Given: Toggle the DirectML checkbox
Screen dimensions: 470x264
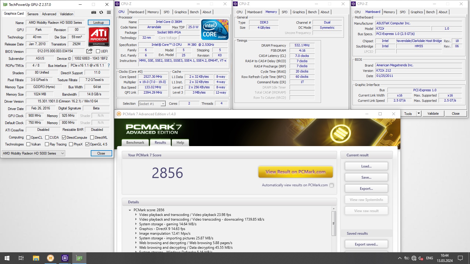Looking at the screenshot, I should click(x=92, y=137).
